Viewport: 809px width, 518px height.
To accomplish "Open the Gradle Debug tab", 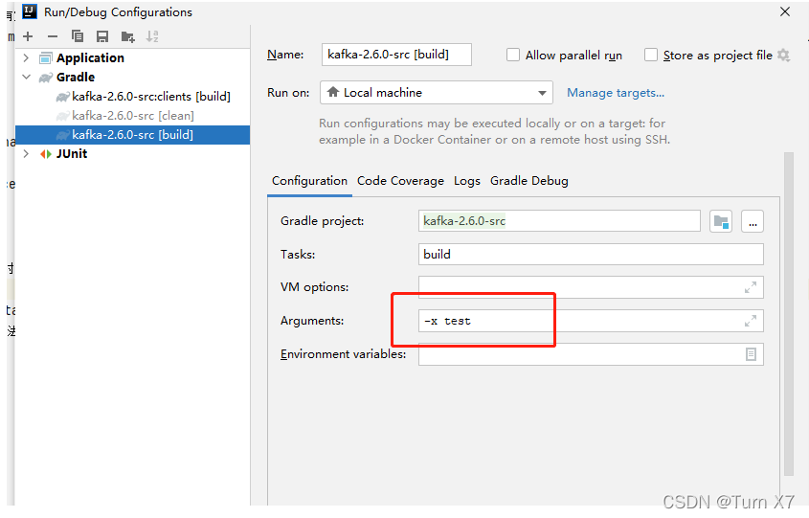I will pyautogui.click(x=528, y=181).
